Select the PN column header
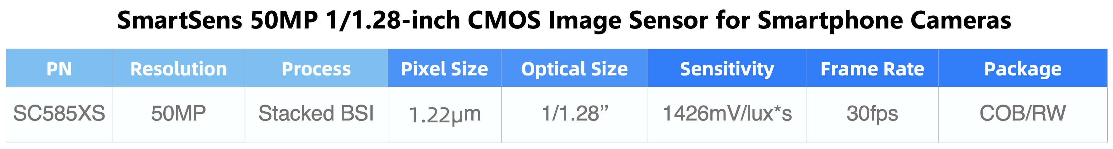 pos(59,69)
